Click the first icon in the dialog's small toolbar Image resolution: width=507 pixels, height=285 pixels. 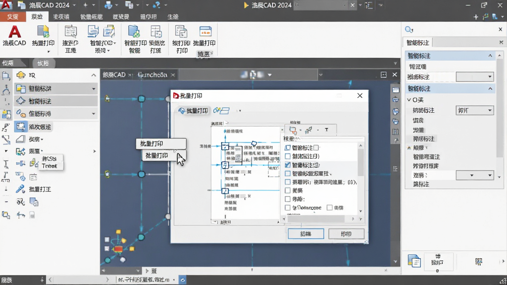[293, 130]
